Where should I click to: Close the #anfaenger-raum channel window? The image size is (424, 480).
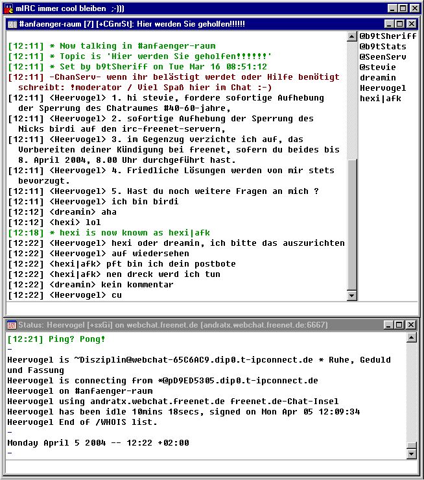pos(412,24)
